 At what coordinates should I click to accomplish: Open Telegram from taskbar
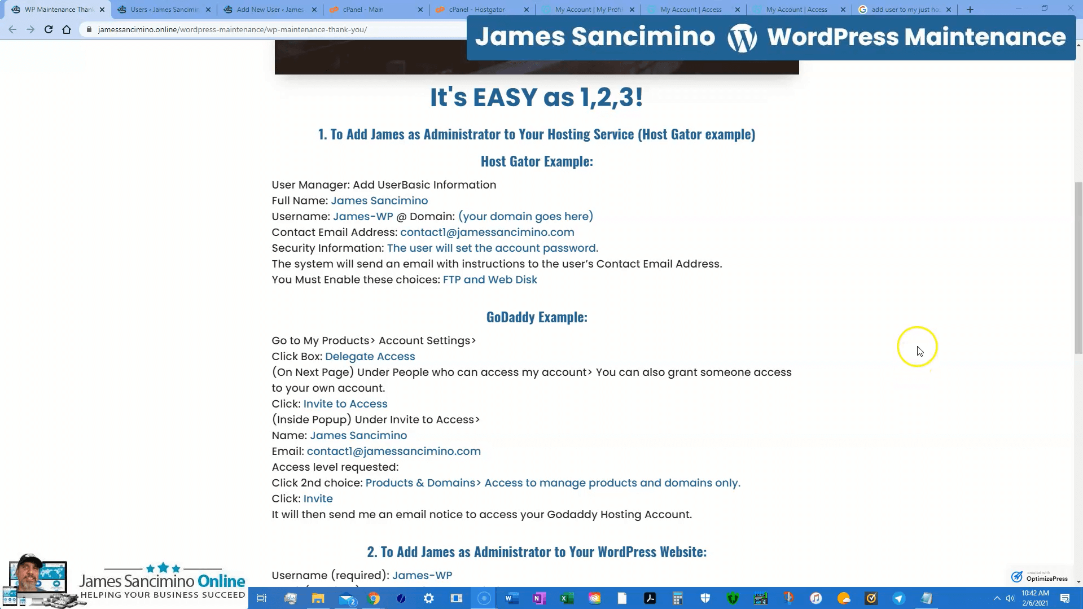(x=899, y=598)
